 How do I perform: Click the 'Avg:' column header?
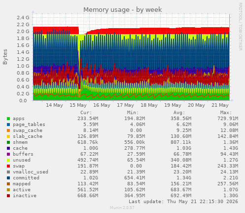(179, 113)
